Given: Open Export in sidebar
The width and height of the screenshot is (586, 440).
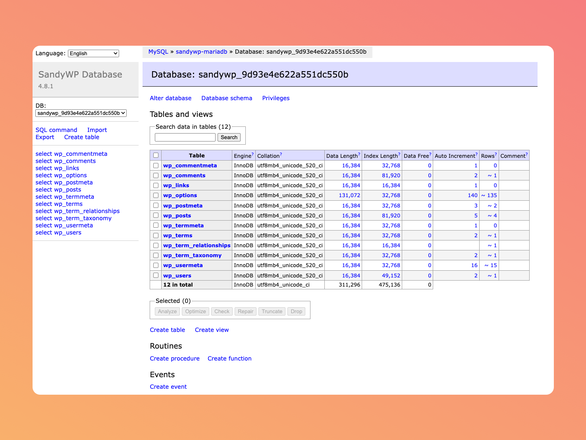Looking at the screenshot, I should coord(45,137).
